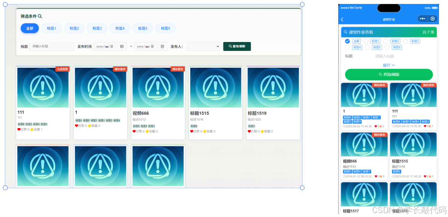Click the 点赞 heart icon on 视频666 card

(x=134, y=131)
